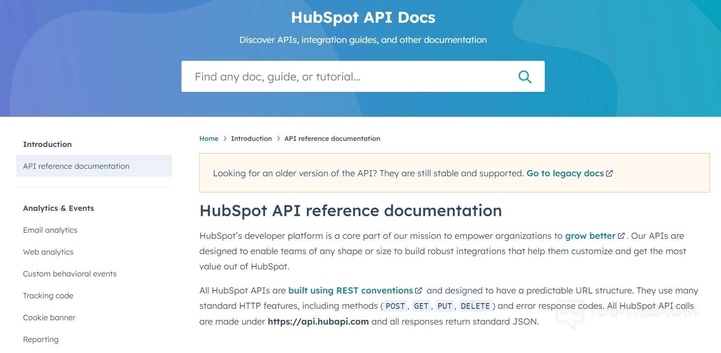The width and height of the screenshot is (721, 353).
Task: Click the Analytics & Events sidebar heading
Action: point(58,208)
